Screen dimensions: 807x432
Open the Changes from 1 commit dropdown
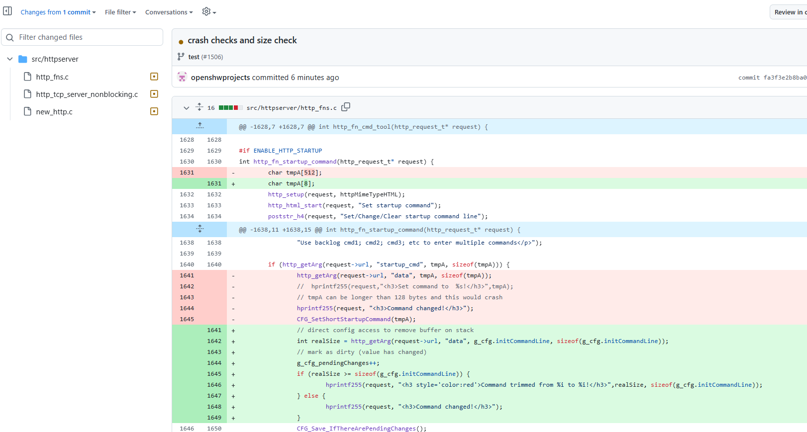(x=58, y=12)
